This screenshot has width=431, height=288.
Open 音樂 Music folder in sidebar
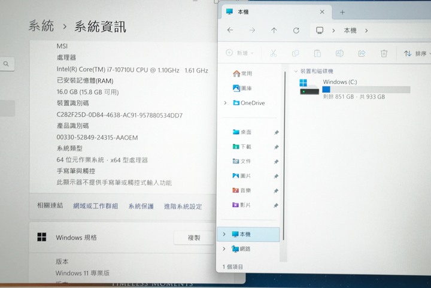click(x=242, y=190)
